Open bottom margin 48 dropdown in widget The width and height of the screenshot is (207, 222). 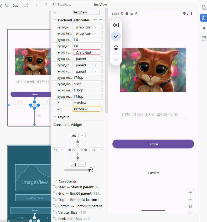point(82,164)
